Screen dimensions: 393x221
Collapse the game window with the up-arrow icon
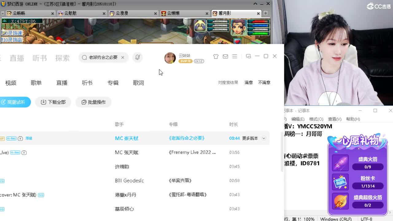coord(255,4)
